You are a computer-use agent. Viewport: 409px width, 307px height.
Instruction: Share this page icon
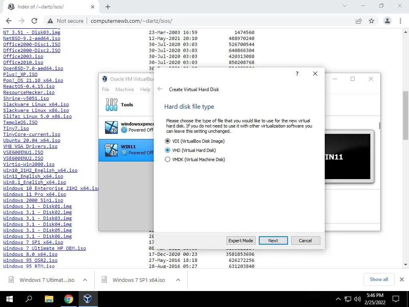click(359, 21)
